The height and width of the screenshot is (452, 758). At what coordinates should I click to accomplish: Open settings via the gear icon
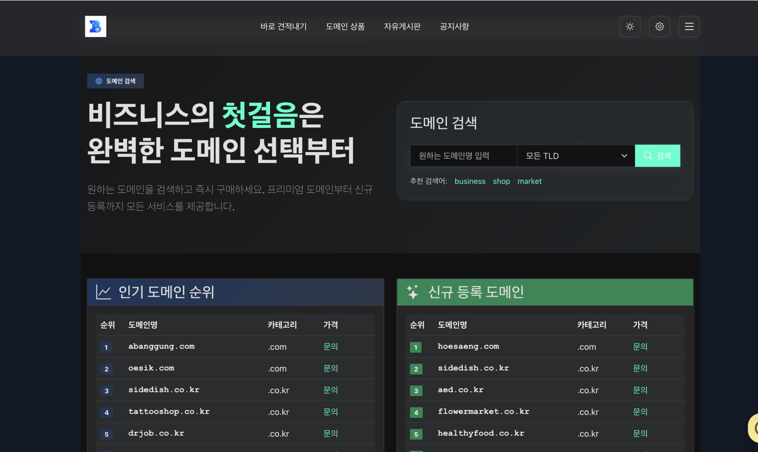pyautogui.click(x=659, y=27)
